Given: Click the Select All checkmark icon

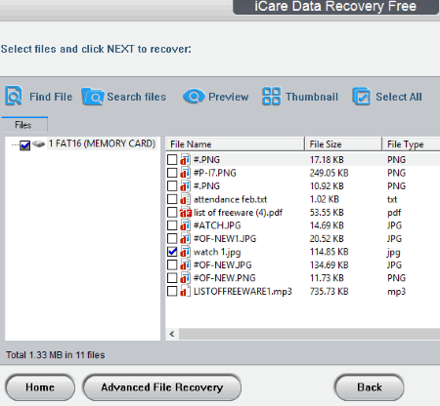Looking at the screenshot, I should coord(361,97).
